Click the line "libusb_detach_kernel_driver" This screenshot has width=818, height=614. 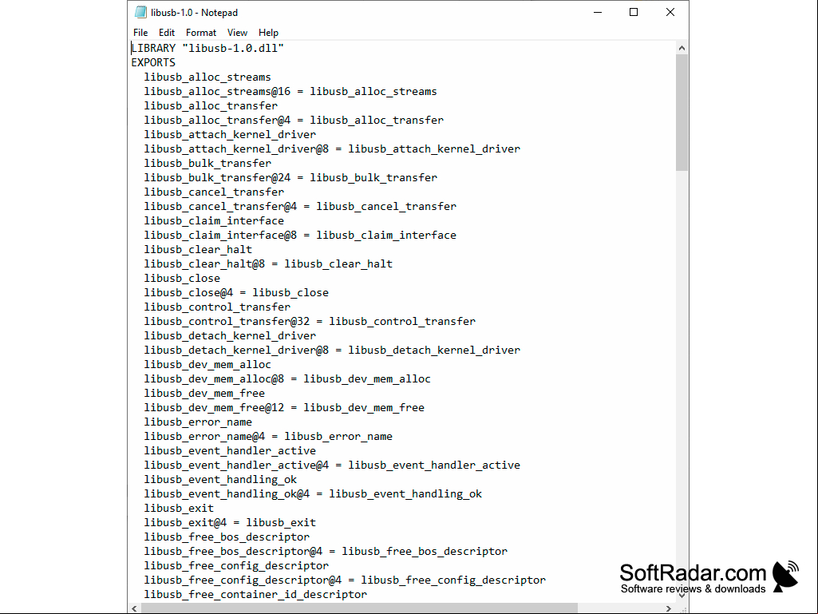(x=230, y=335)
